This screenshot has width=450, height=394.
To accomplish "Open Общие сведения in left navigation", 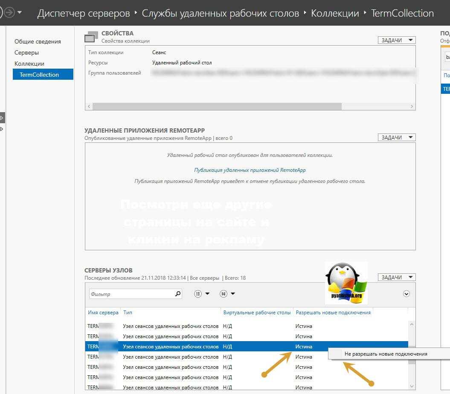I will 38,41.
